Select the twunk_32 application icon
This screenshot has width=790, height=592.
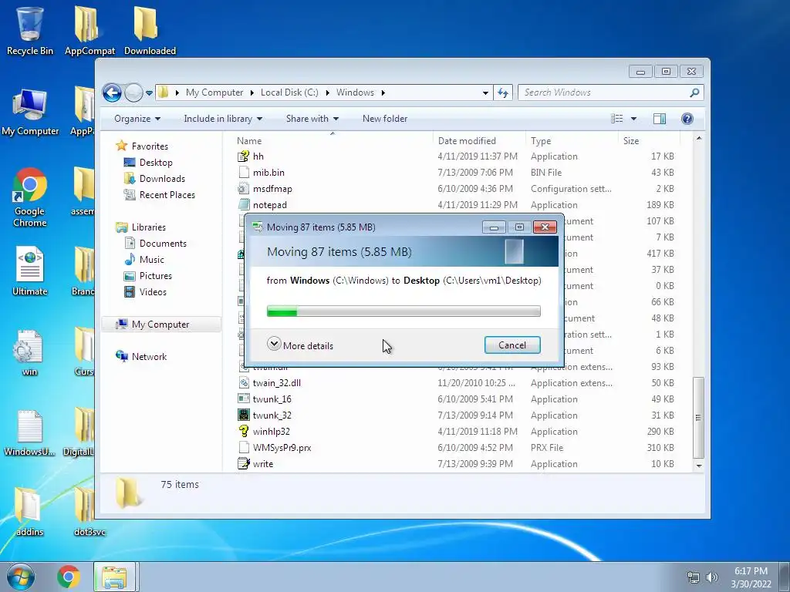click(x=243, y=415)
